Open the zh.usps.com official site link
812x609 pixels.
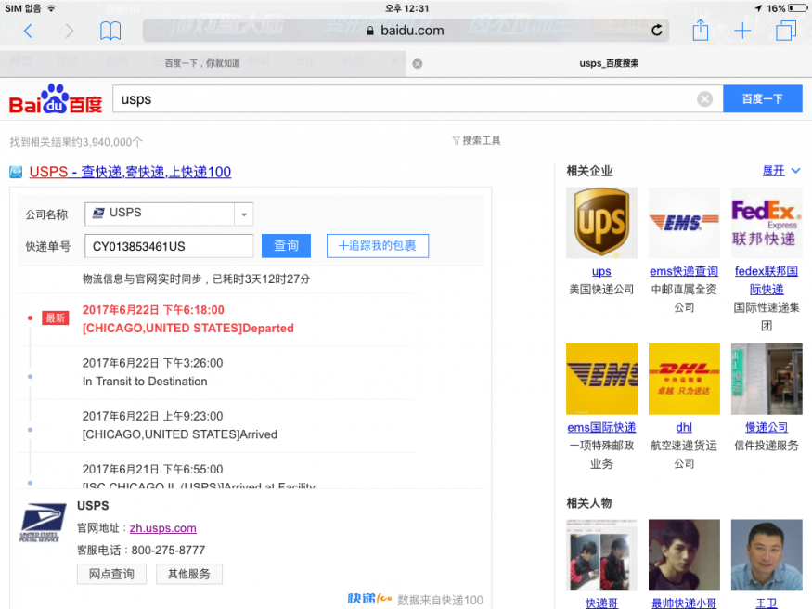162,527
